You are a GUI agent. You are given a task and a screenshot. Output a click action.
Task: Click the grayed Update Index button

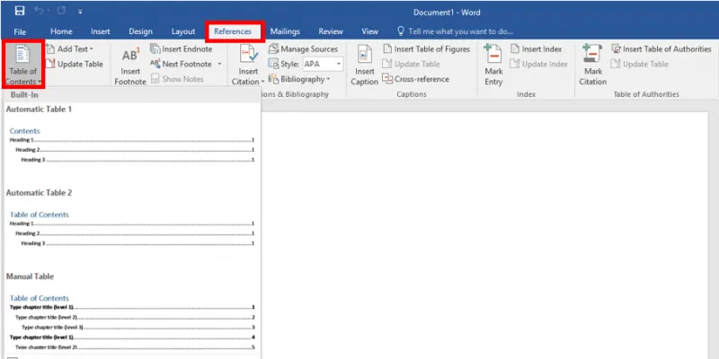coord(538,64)
